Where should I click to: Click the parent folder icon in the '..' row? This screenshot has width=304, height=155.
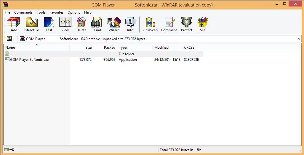7,54
